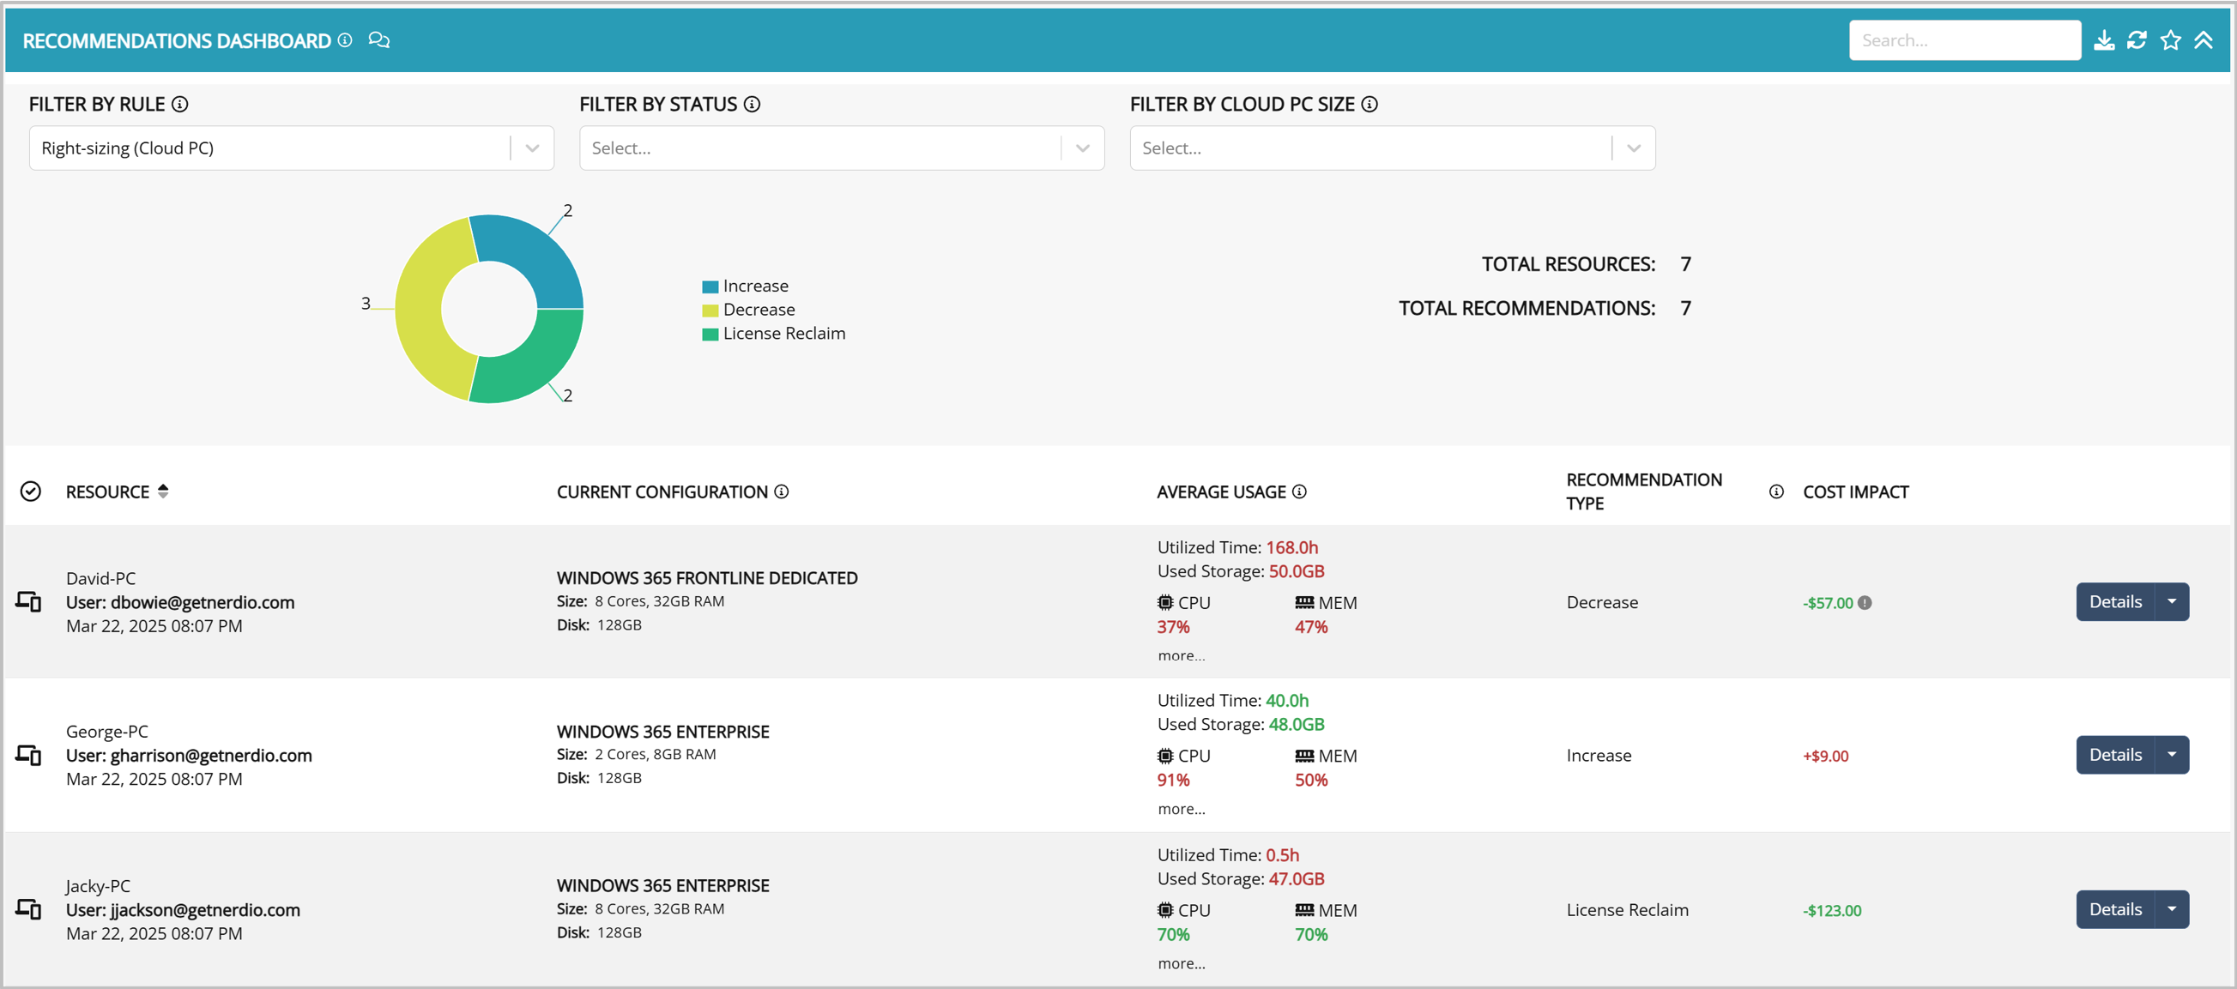Toggle License Reclaim series in legend

click(x=782, y=334)
